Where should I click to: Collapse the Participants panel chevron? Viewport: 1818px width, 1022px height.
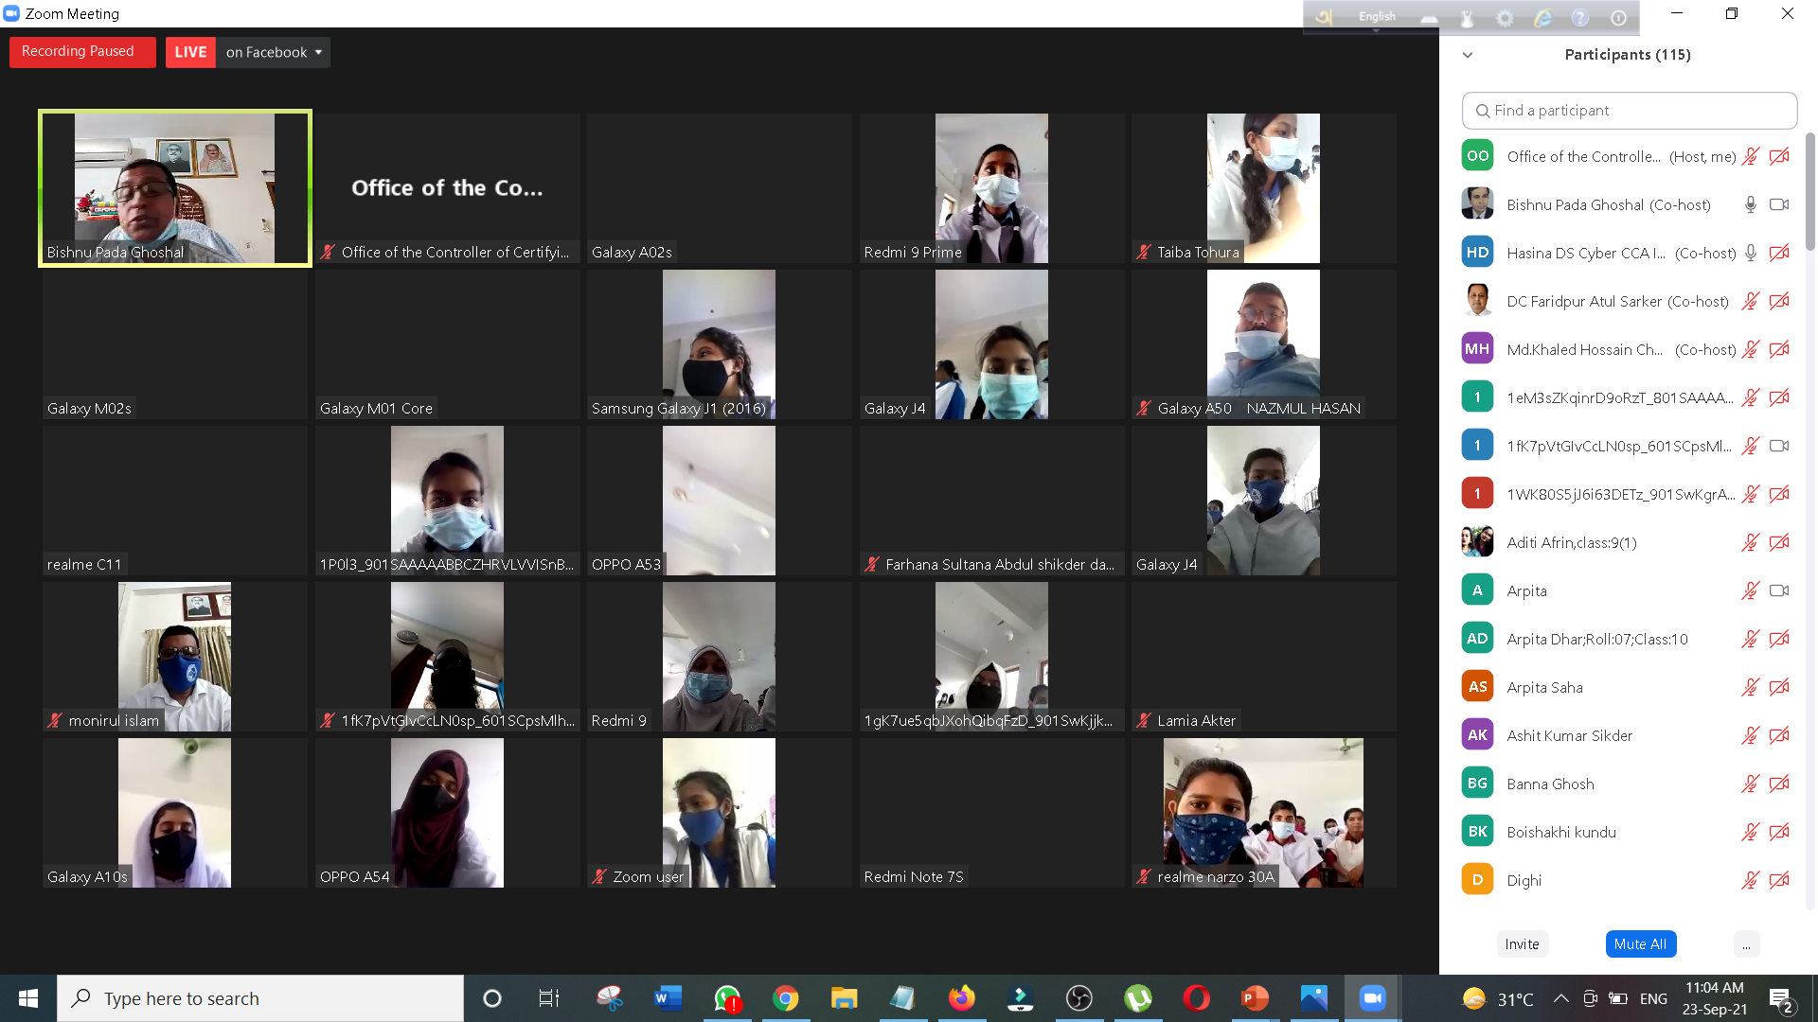1468,55
